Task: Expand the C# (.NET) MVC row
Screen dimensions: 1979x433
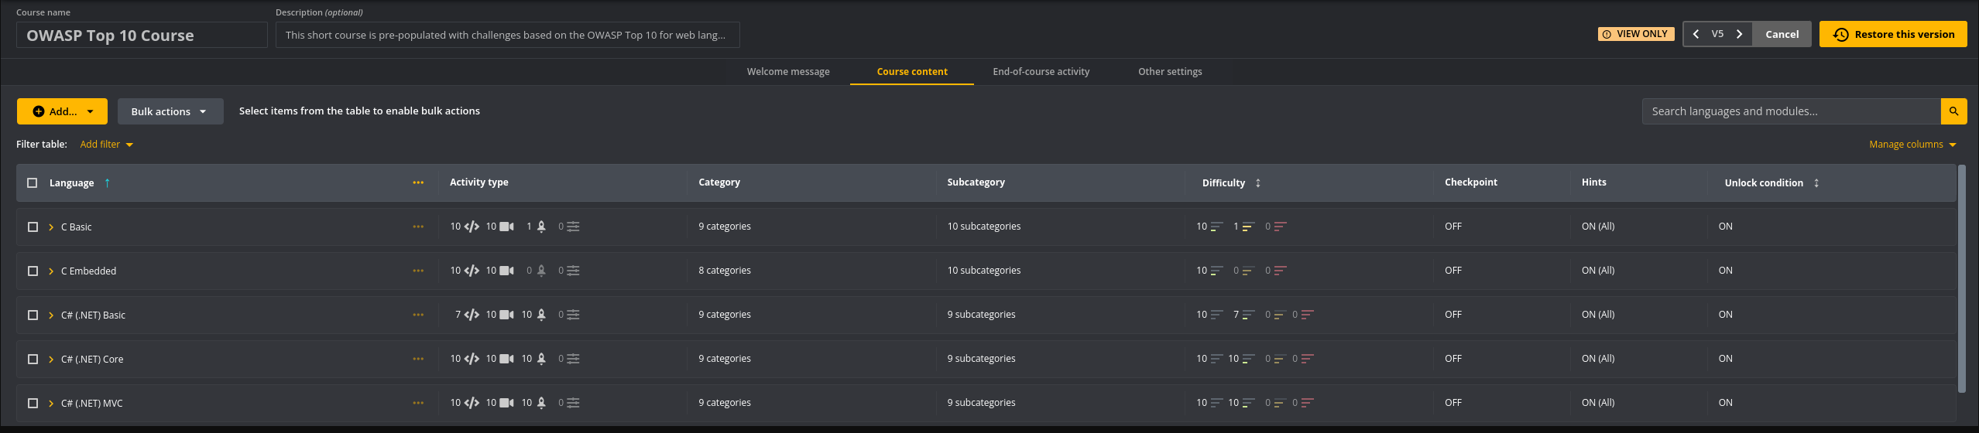Action: point(51,404)
